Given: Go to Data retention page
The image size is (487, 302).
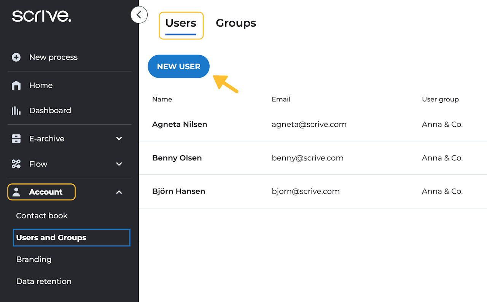Looking at the screenshot, I should pyautogui.click(x=44, y=281).
